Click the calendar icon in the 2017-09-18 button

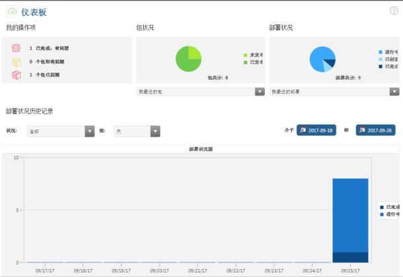[303, 130]
